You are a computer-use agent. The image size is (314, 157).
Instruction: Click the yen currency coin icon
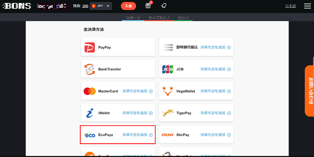[93, 6]
